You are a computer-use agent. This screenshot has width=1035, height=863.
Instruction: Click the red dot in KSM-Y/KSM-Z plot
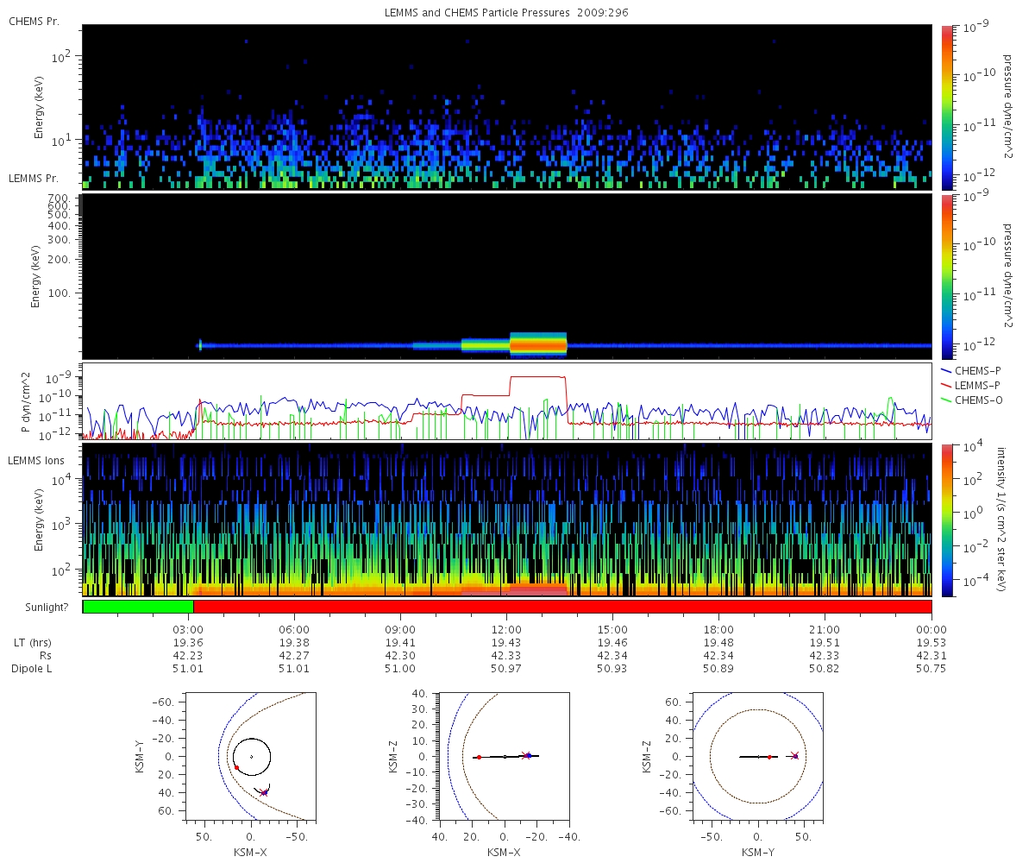click(769, 757)
